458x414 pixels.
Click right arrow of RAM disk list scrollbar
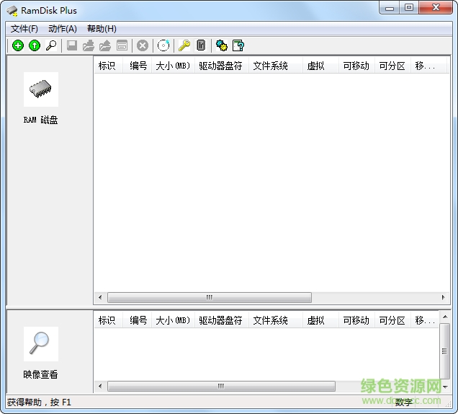click(443, 298)
